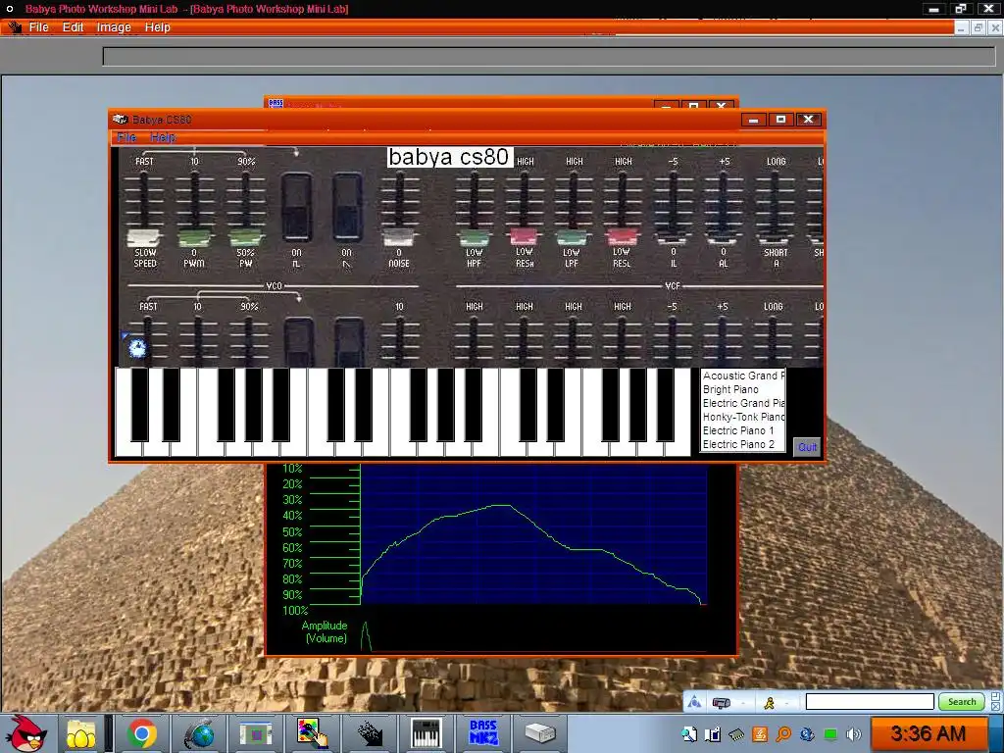The image size is (1004, 753).
Task: Open the egg folder taskbar icon
Action: (81, 733)
